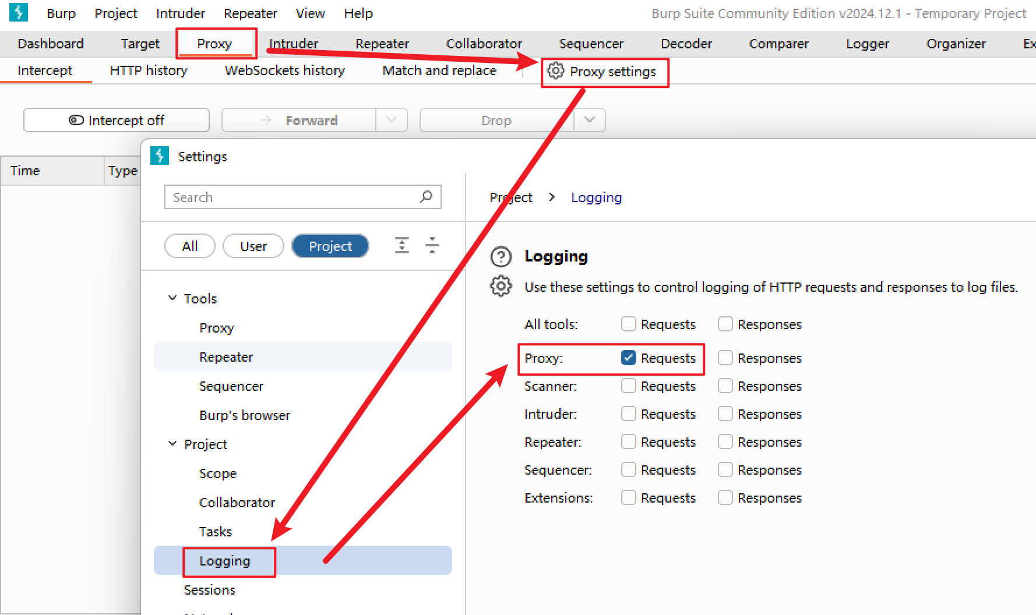Enable All tools Responses logging checkbox
Screen dimensions: 1036x615
pos(725,324)
